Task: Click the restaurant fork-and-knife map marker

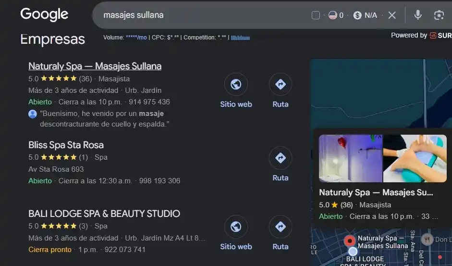Action: [x=427, y=240]
